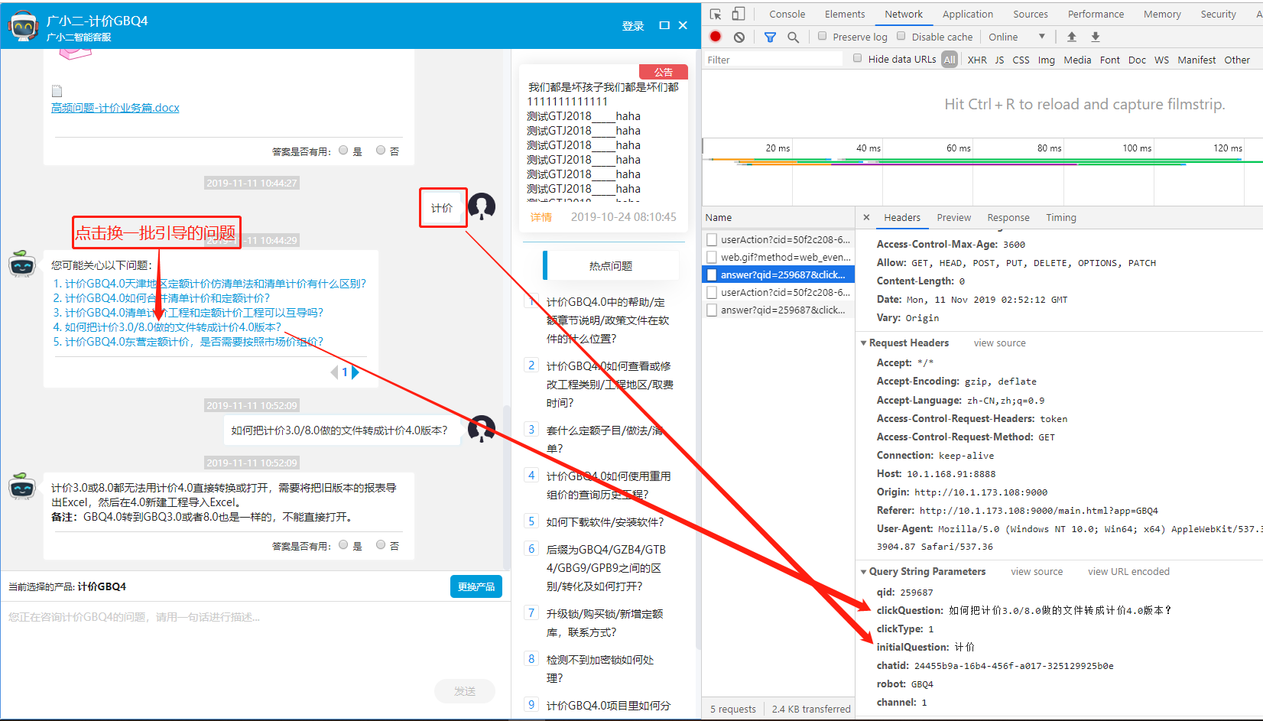Click the red record network log button
Screen dimensions: 1263x721
[x=716, y=37]
